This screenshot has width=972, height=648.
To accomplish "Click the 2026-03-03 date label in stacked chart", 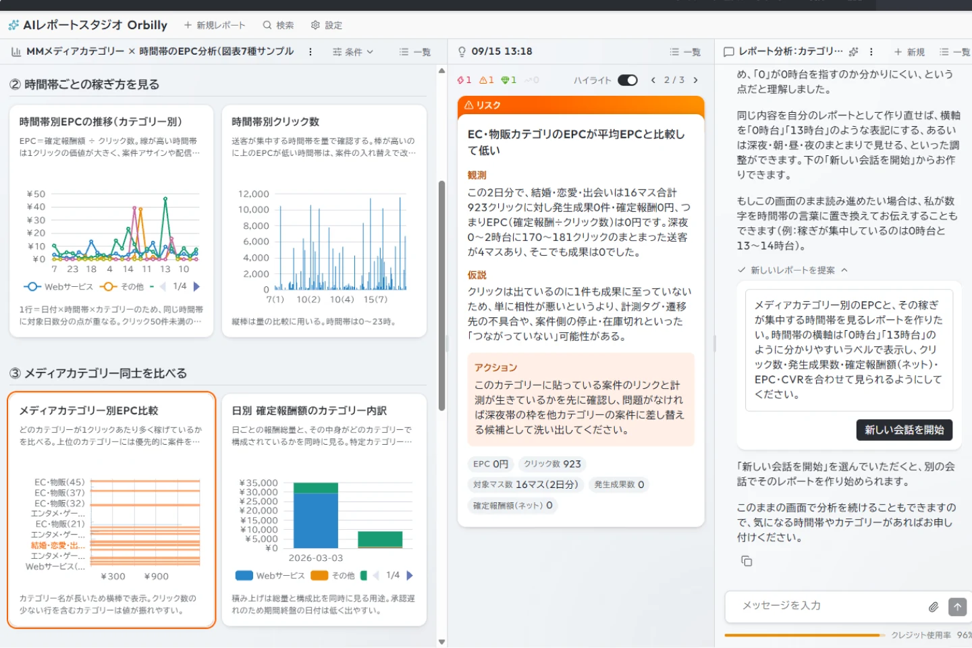I will coord(316,558).
